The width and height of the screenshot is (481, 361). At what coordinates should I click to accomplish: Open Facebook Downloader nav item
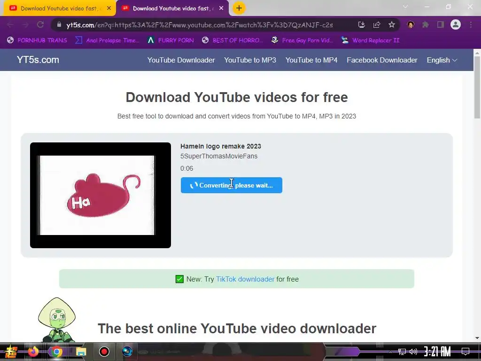[x=382, y=60]
